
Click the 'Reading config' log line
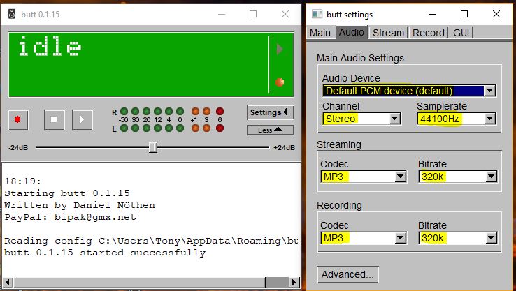pos(151,241)
